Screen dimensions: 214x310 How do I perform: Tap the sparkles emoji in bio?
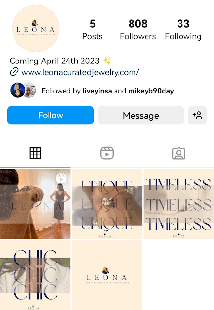click(107, 61)
